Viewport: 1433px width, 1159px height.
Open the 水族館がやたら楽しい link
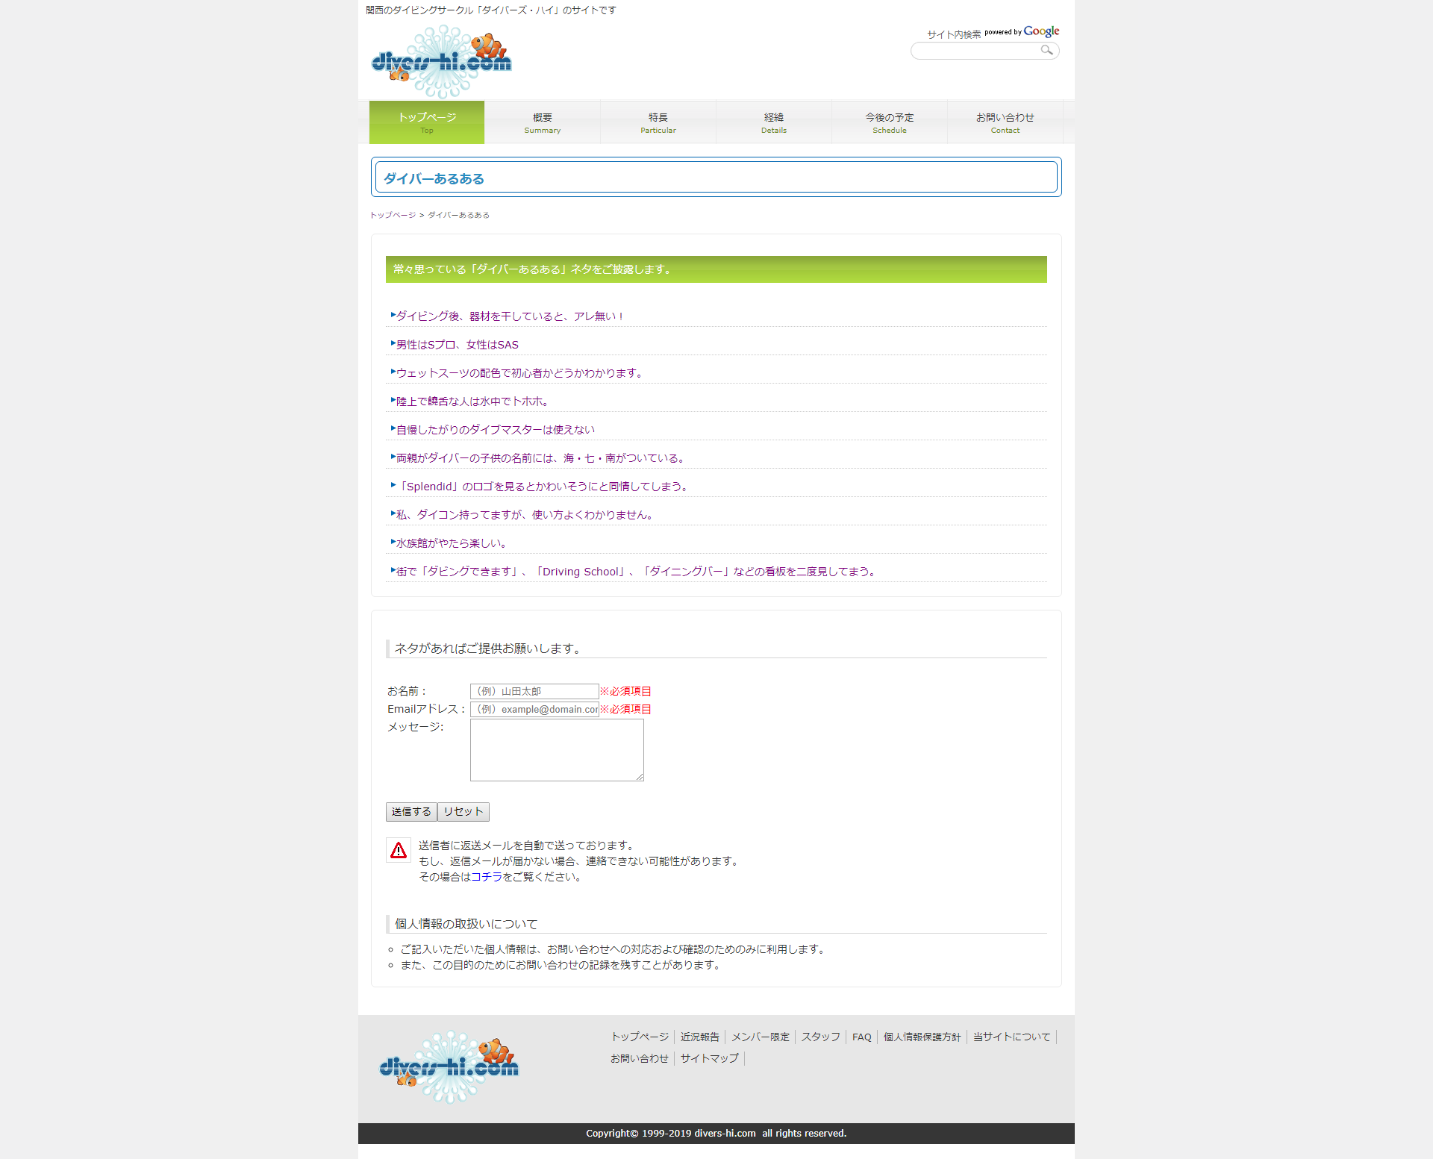point(451,543)
